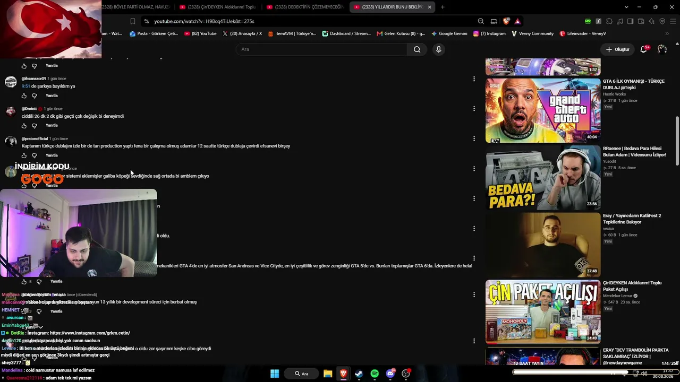This screenshot has width=680, height=382.
Task: Open options menu for @pratonofficial comment
Action: click(x=474, y=138)
